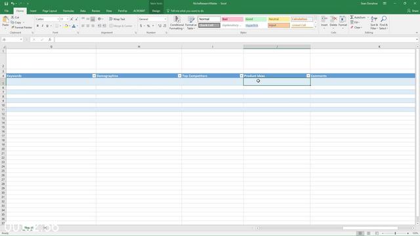Toggle Bold formatting
The height and width of the screenshot is (236, 420).
pyautogui.click(x=37, y=26)
